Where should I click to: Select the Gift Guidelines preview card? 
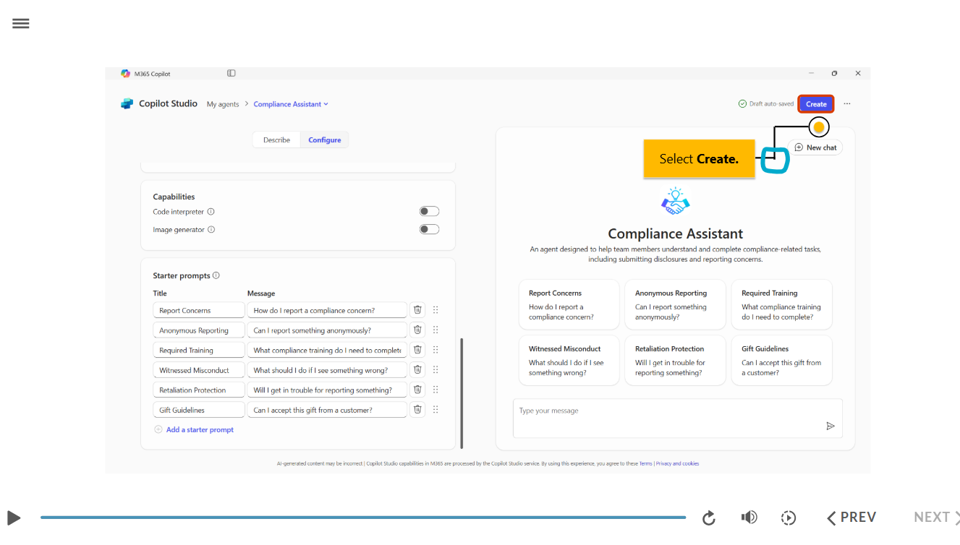tap(782, 360)
